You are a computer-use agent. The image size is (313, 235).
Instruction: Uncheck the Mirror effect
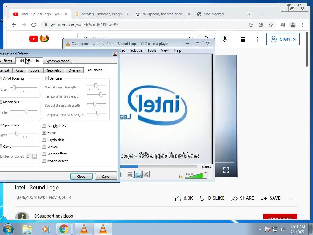44,133
